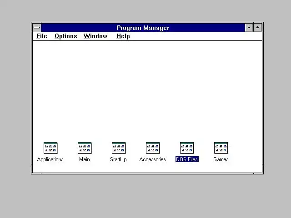
Task: Select the Accessories program group icon
Action: click(x=153, y=148)
